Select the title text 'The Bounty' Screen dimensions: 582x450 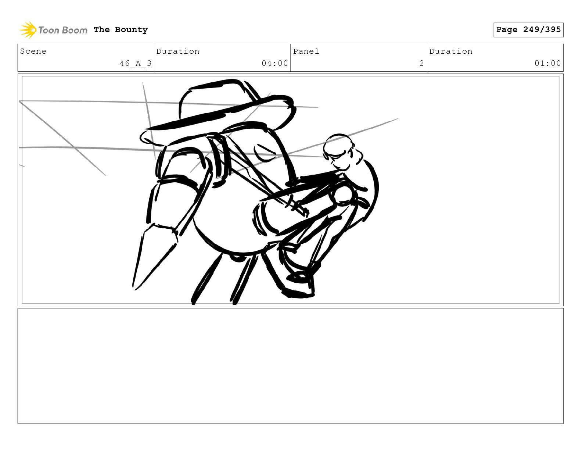pos(121,30)
